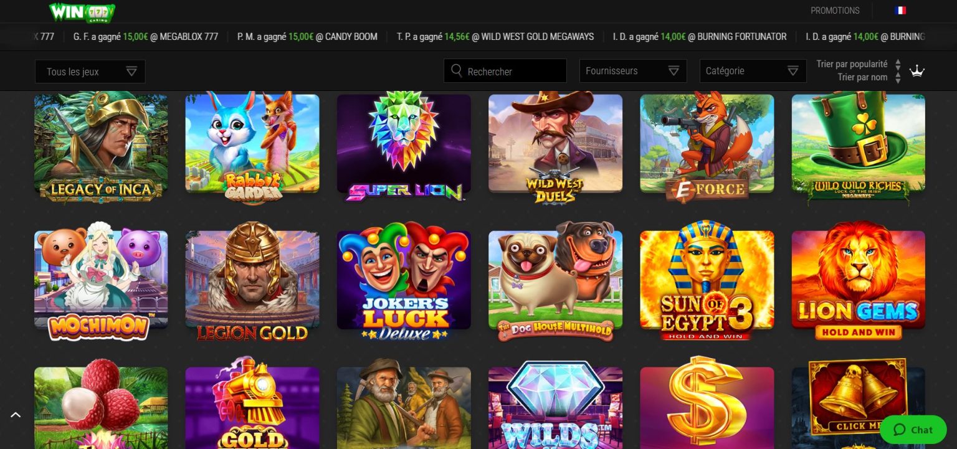Open the Chat bubble button
957x449 pixels.
coord(913,430)
